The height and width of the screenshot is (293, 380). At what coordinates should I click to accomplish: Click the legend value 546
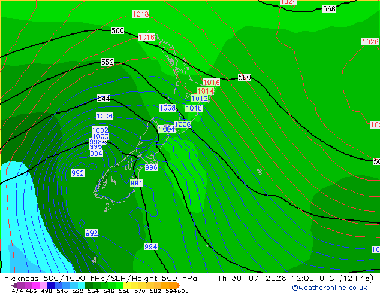coord(109,291)
